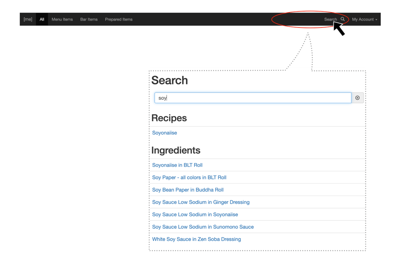The height and width of the screenshot is (260, 405).
Task: Click the search magnifying glass icon in navbar
Action: click(x=343, y=19)
